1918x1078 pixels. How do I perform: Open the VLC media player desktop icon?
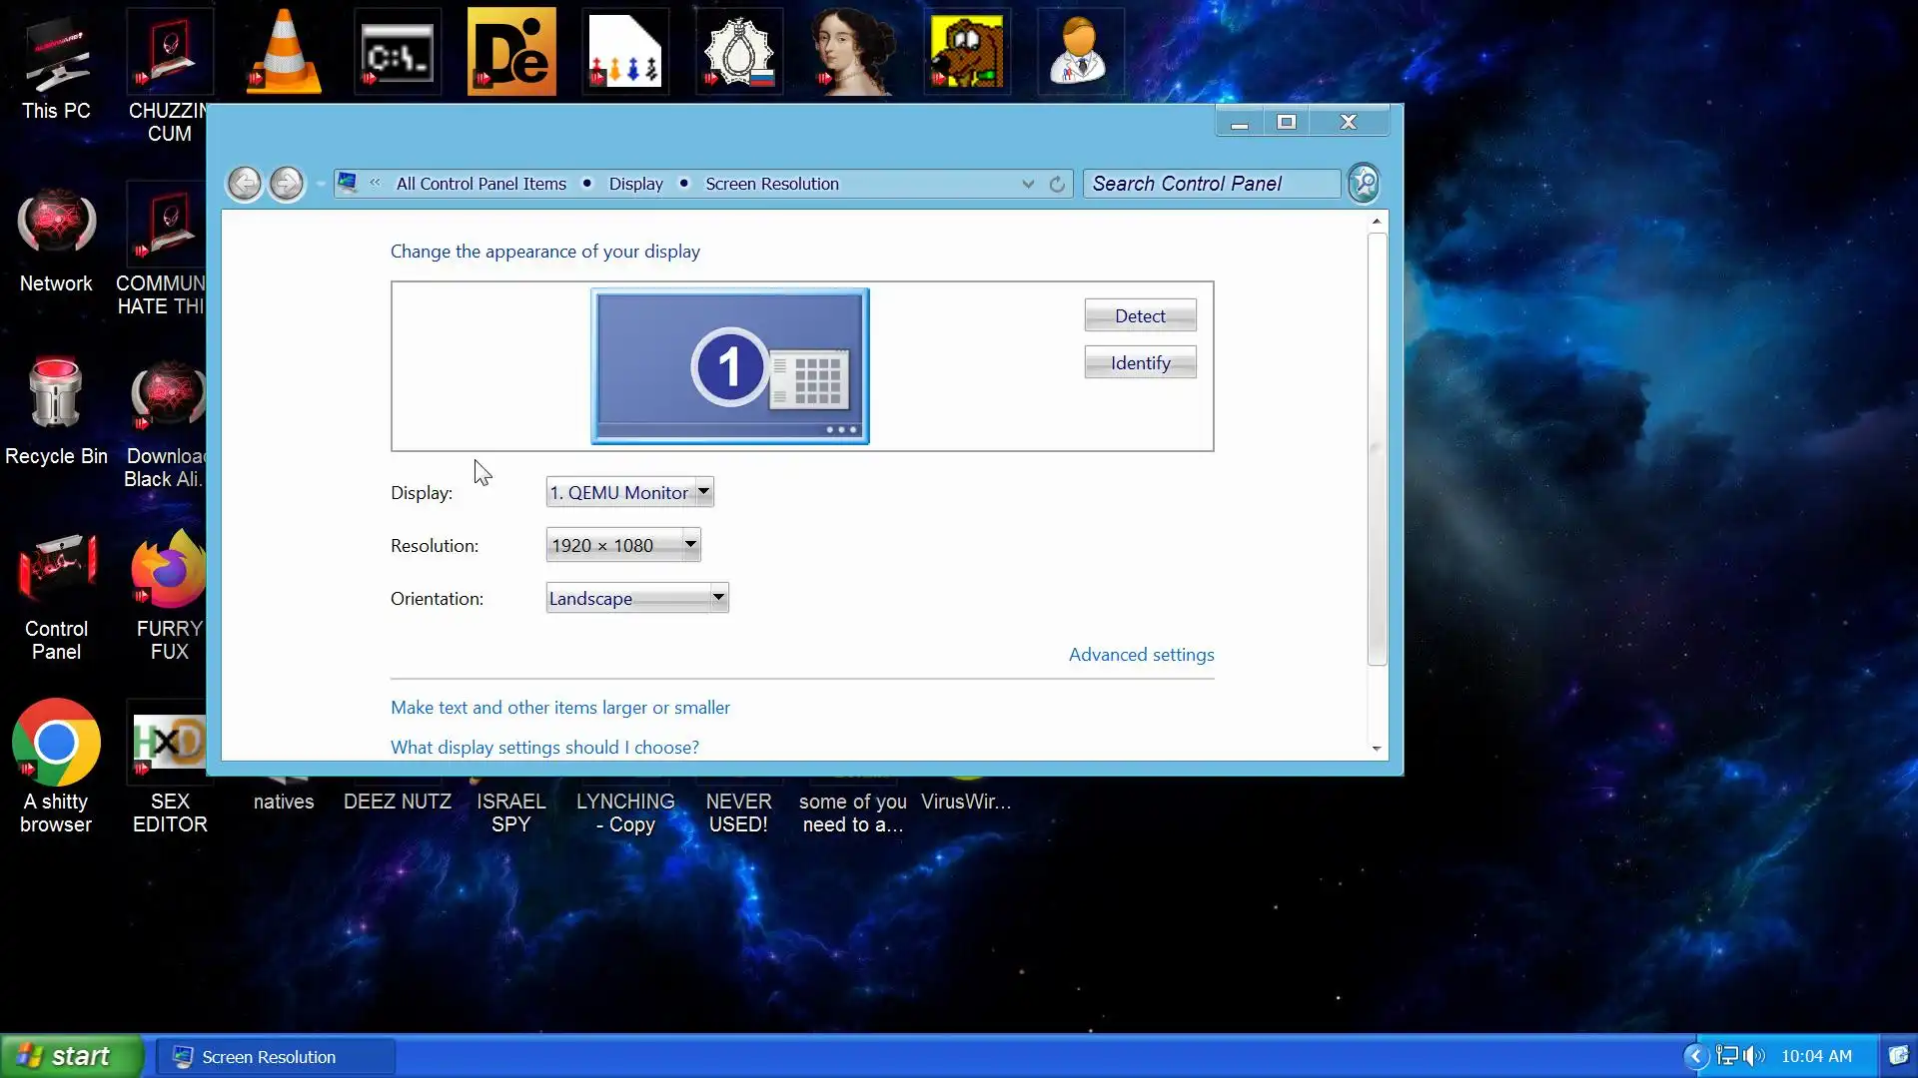284,53
